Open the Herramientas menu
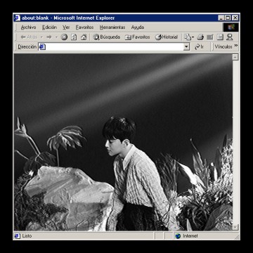This screenshot has width=253, height=253. (x=112, y=27)
